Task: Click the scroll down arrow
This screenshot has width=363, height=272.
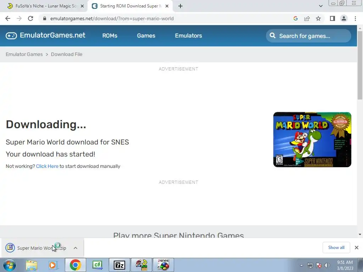Action: point(360,234)
